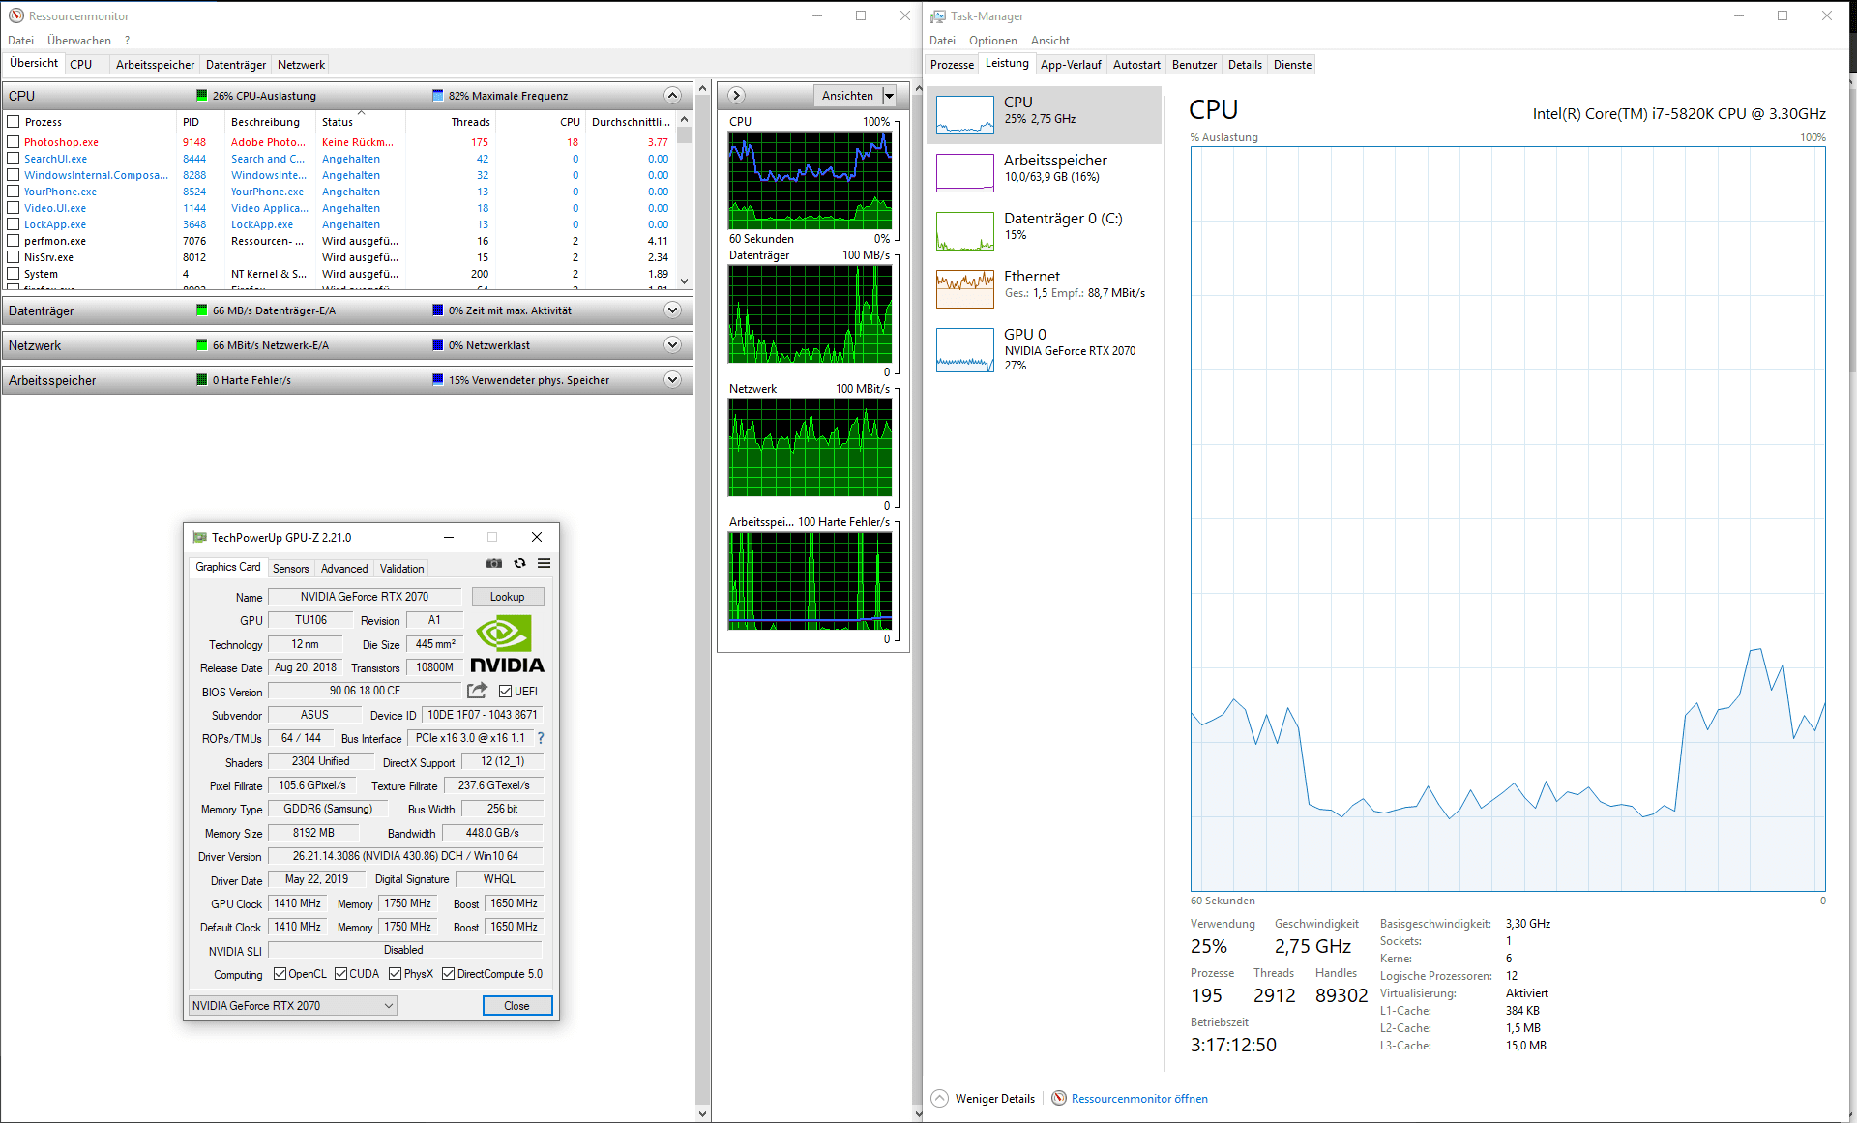Open the GPU selection dropdown in GPU-Z
Image resolution: width=1857 pixels, height=1123 pixels.
[x=293, y=1006]
